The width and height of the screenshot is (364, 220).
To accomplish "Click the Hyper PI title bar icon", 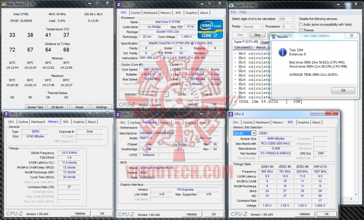I will [x=232, y=5].
